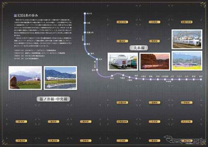This screenshot has width=208, height=147.
Task: Click the 南小谷 dot on the route map
Action: (x=85, y=14)
